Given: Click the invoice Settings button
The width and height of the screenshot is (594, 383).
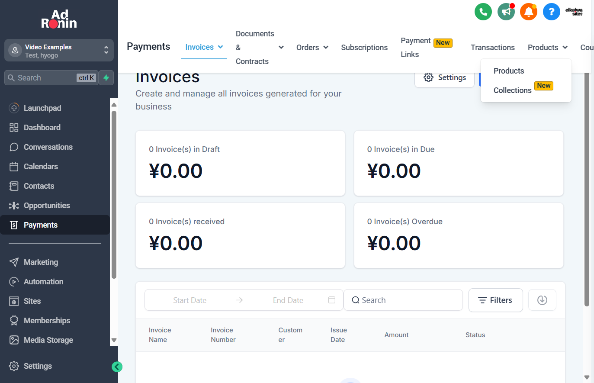Looking at the screenshot, I should pyautogui.click(x=445, y=77).
